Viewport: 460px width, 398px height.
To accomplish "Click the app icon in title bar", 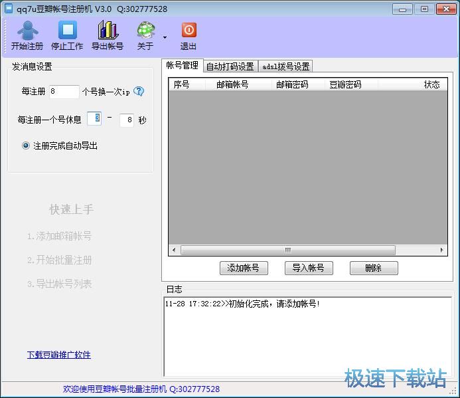I will click(9, 9).
